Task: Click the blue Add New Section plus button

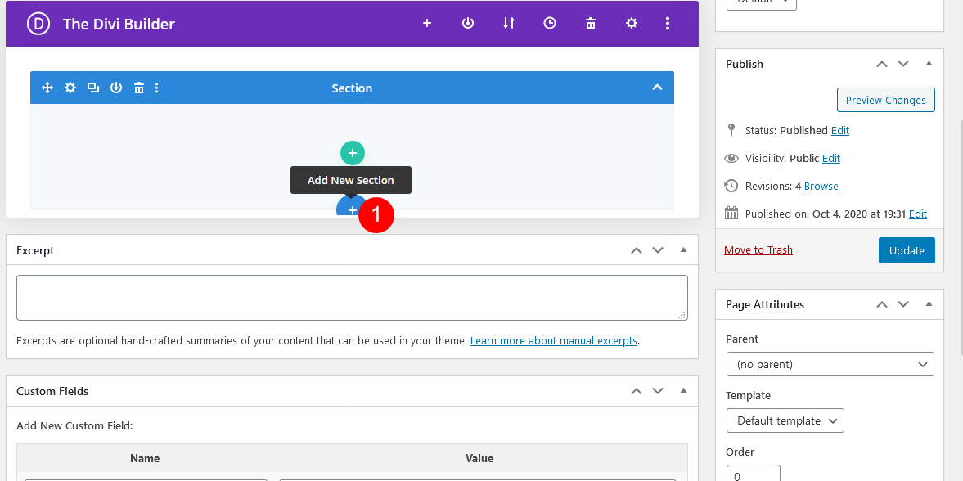Action: tap(352, 209)
